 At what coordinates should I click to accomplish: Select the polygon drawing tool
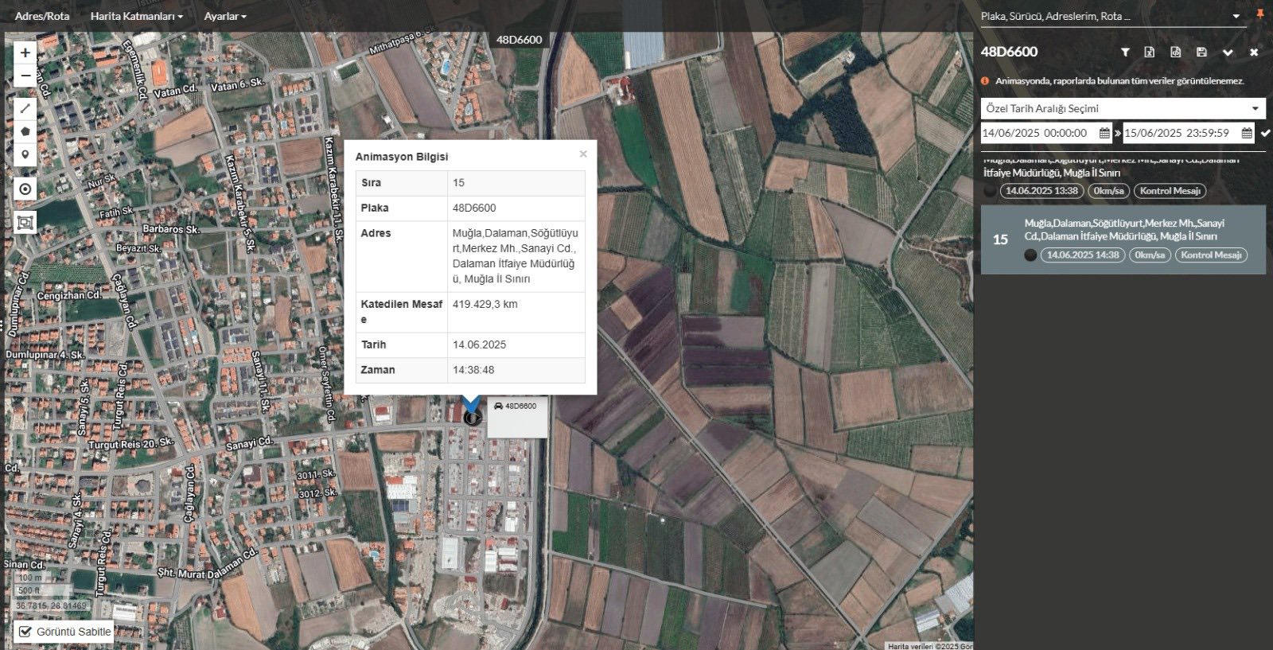(25, 131)
